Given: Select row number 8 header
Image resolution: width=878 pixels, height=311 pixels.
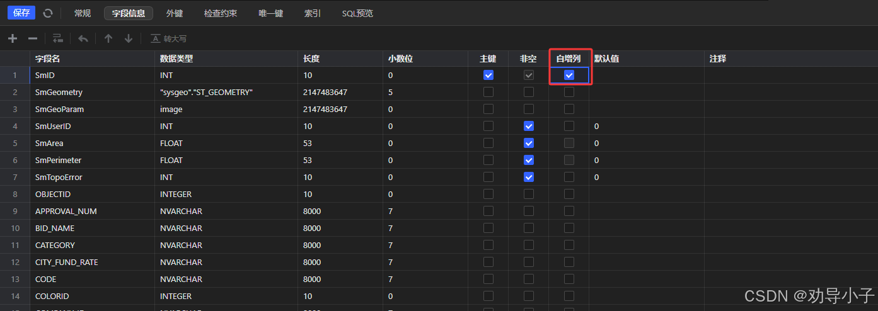Looking at the screenshot, I should [15, 194].
